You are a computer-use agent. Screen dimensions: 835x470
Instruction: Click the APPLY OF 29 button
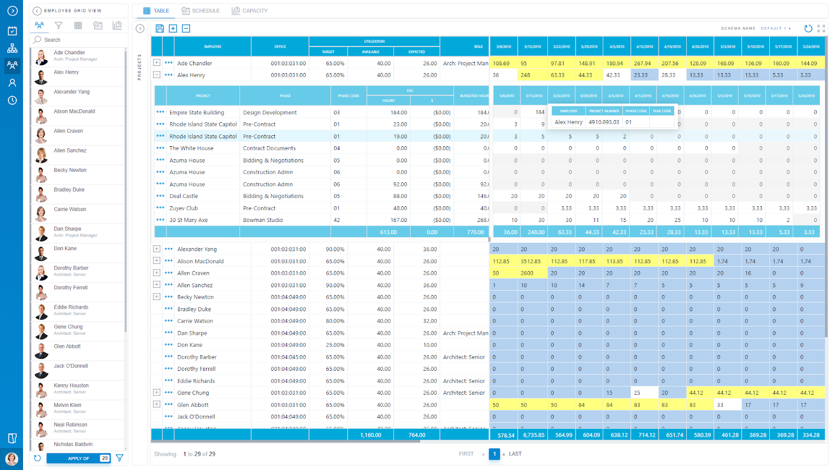pyautogui.click(x=78, y=459)
